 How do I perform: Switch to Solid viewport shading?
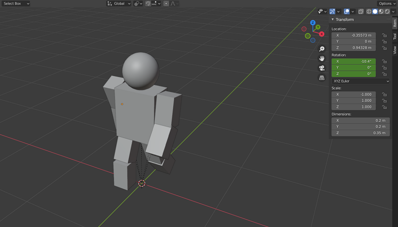(375, 11)
